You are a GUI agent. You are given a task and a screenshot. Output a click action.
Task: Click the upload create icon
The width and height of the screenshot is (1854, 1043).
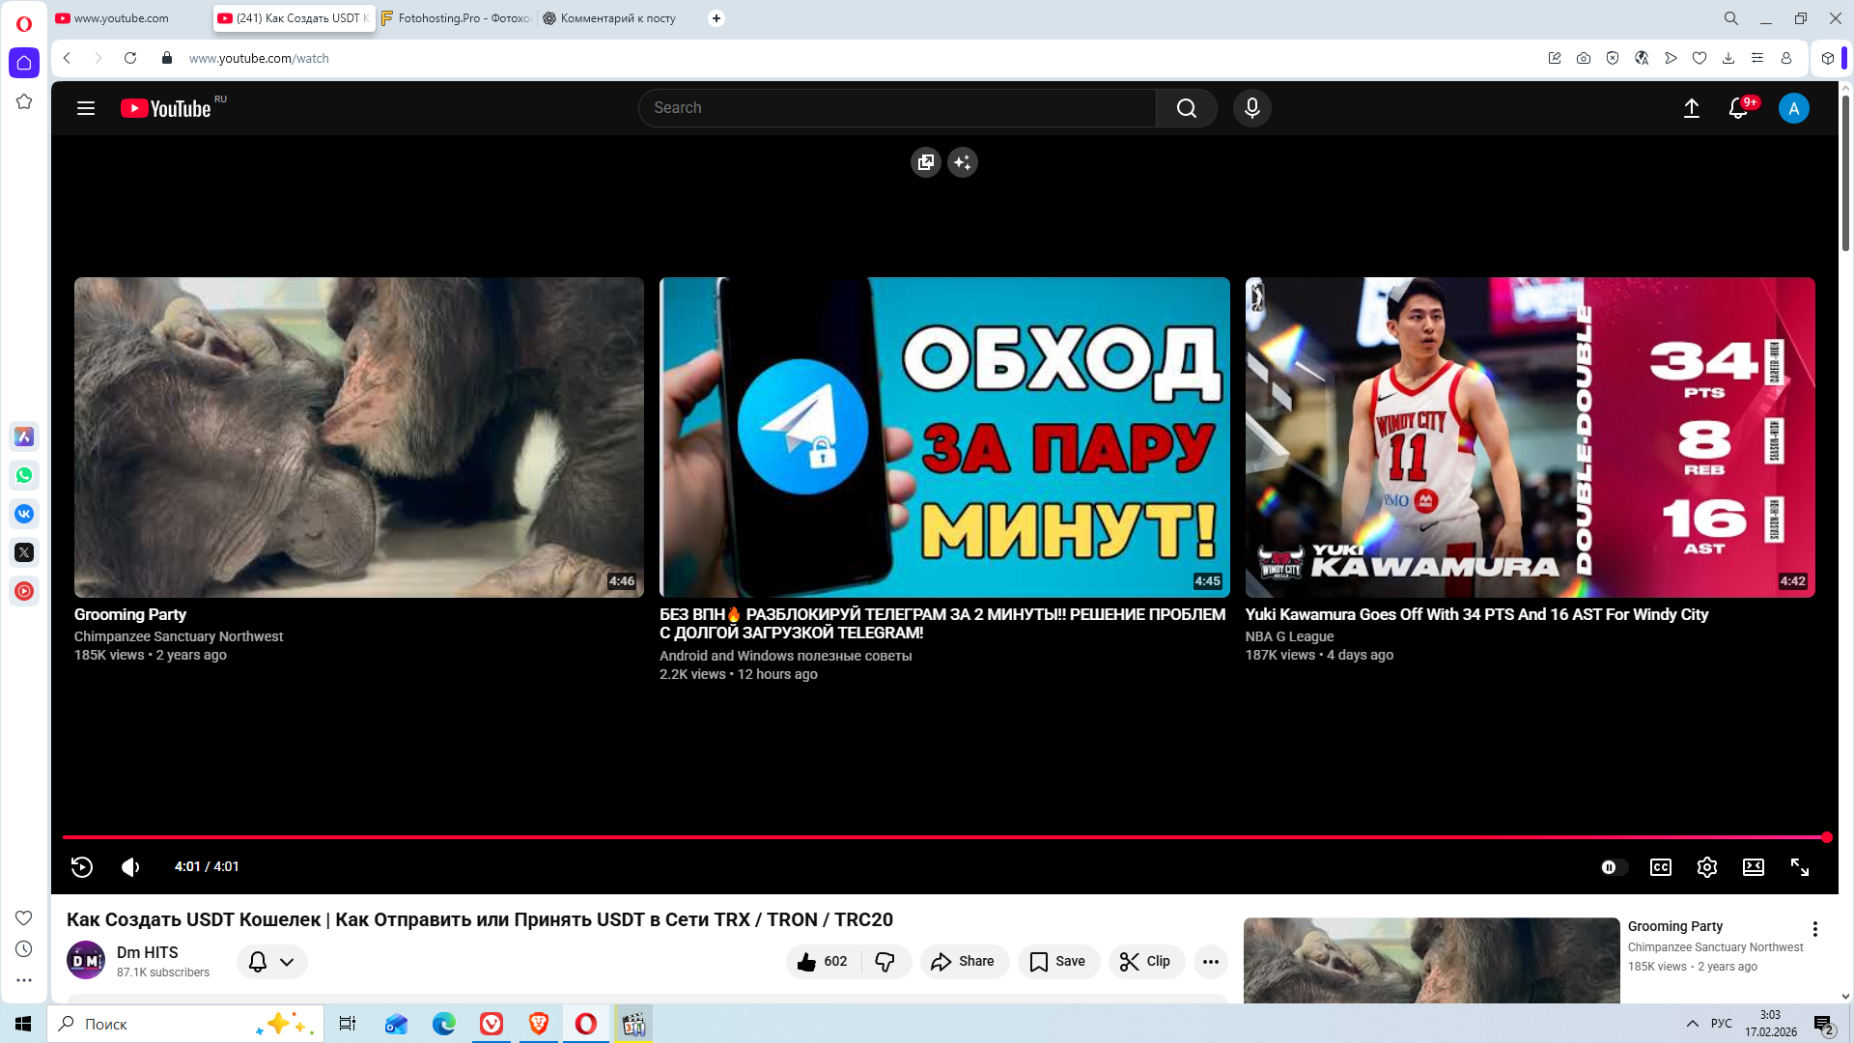(1691, 108)
